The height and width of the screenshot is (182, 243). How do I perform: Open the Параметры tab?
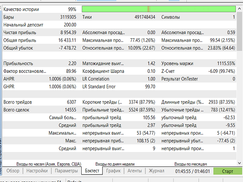click(66, 171)
